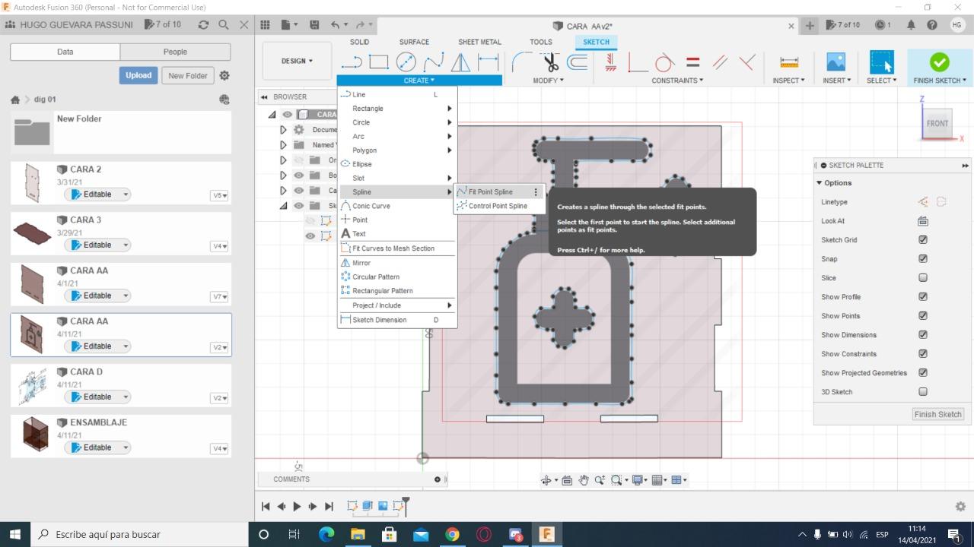Select the spline tool toolbar icon
Image resolution: width=974 pixels, height=547 pixels.
(433, 62)
